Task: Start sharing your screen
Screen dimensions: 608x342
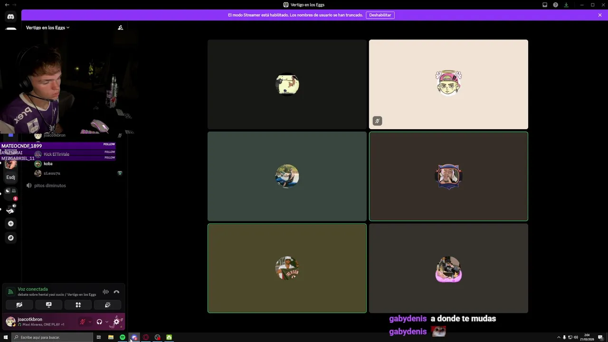Action: tap(48, 305)
